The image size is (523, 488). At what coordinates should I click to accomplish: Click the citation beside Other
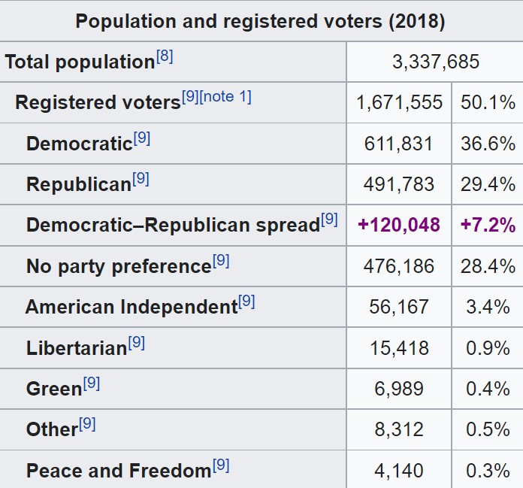click(87, 424)
